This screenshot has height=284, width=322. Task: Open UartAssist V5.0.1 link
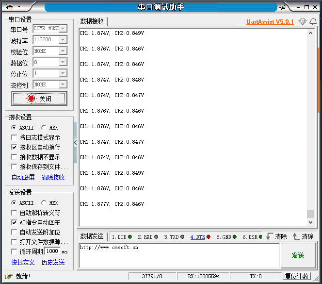point(270,21)
